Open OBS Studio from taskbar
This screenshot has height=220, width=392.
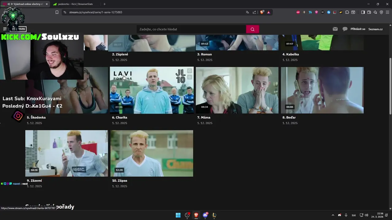pos(187,215)
